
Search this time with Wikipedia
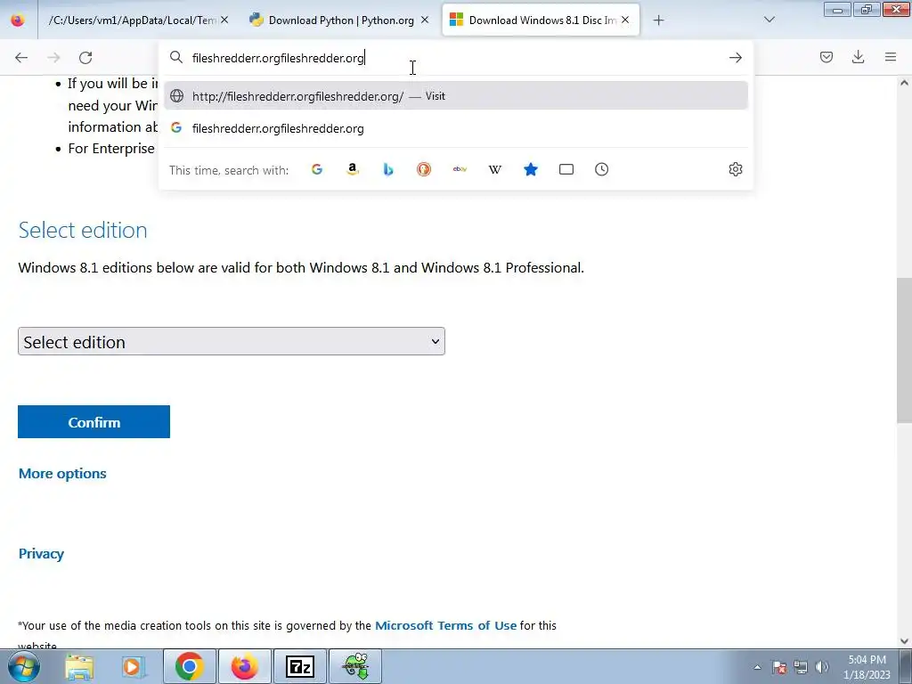tap(495, 169)
